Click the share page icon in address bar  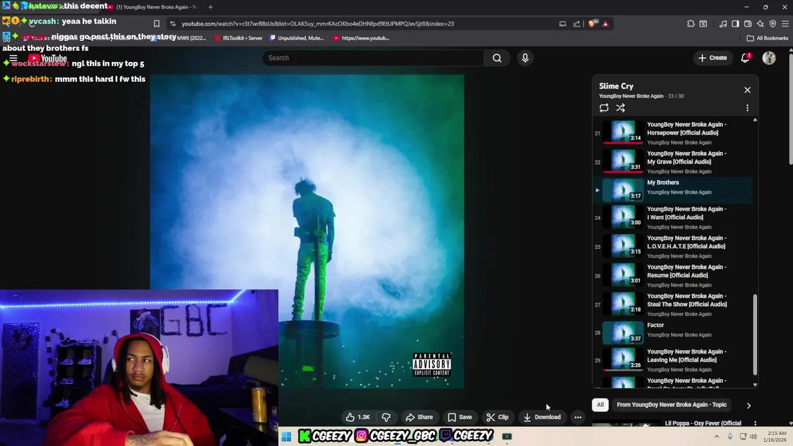[x=577, y=24]
